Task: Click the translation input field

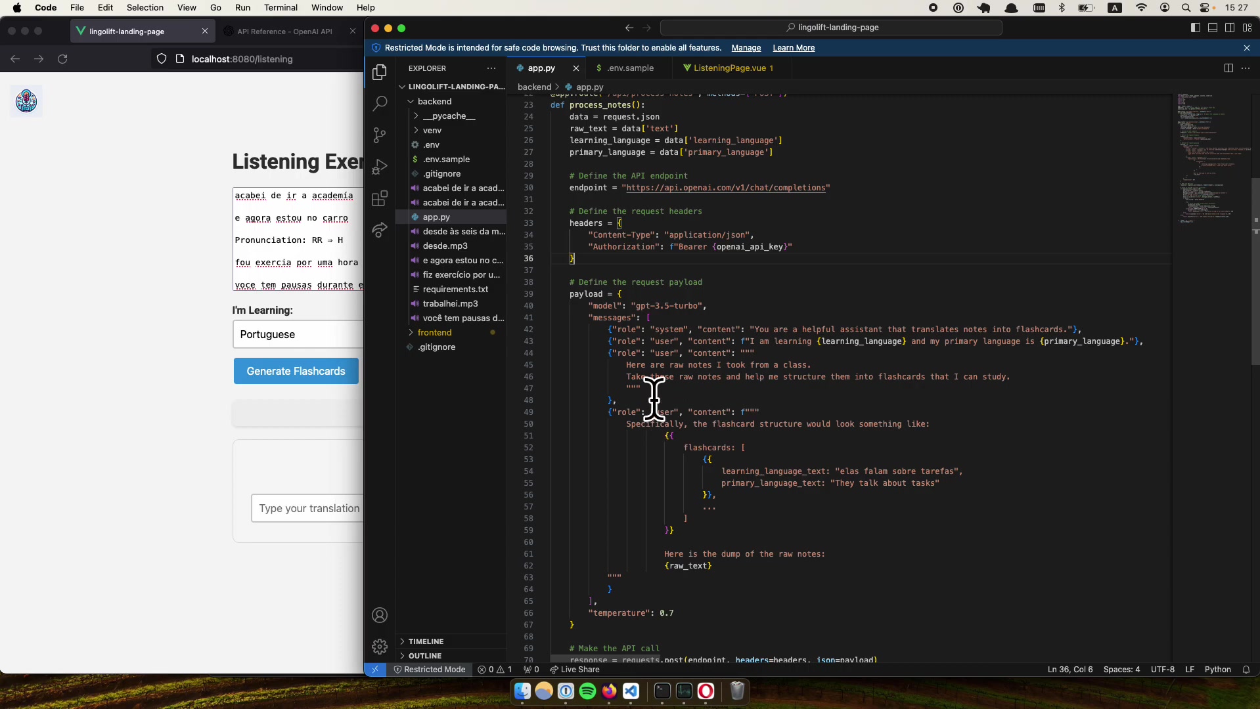Action: point(309,508)
